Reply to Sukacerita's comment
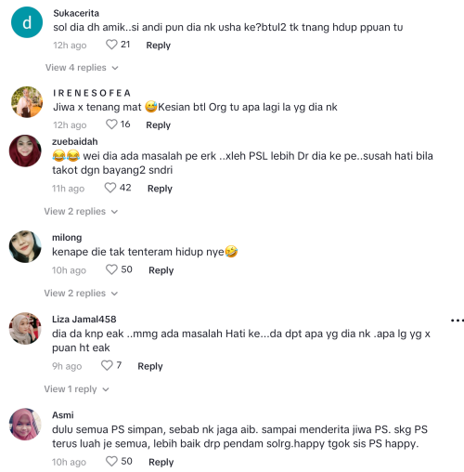Image resolution: width=464 pixels, height=472 pixels. pyautogui.click(x=159, y=46)
